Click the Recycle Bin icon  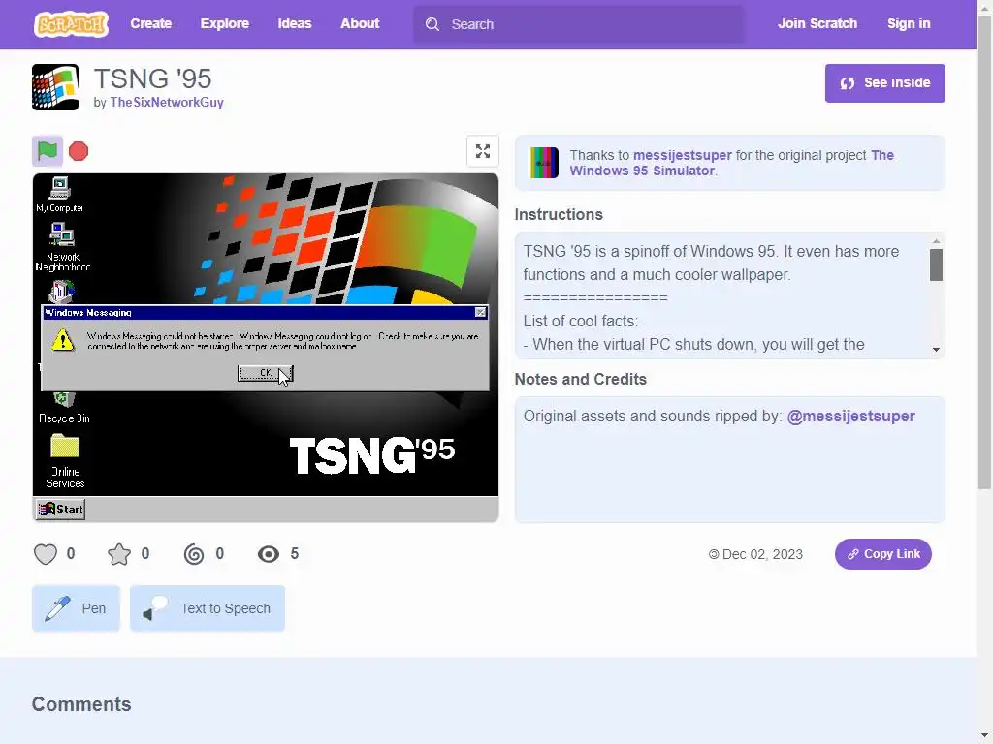(64, 408)
